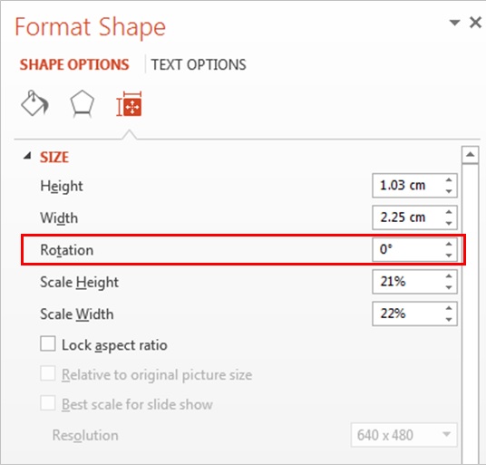Image resolution: width=486 pixels, height=473 pixels.
Task: Increase Height with the up arrow
Action: (x=449, y=179)
